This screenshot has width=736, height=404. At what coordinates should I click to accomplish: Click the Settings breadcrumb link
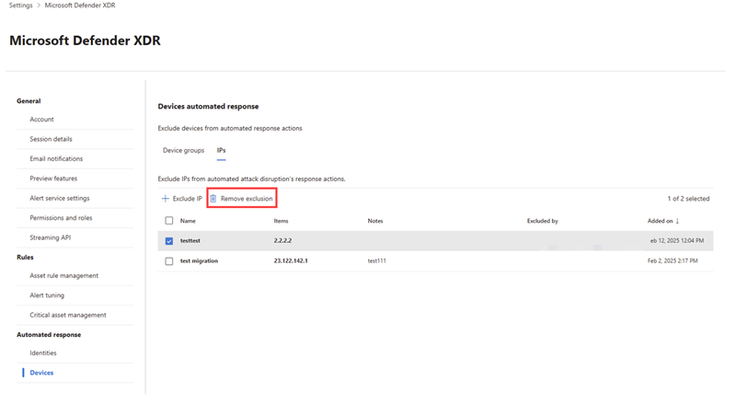pyautogui.click(x=20, y=6)
